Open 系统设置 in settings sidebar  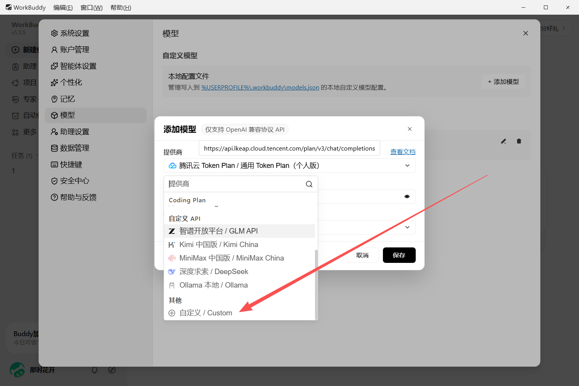pos(96,33)
